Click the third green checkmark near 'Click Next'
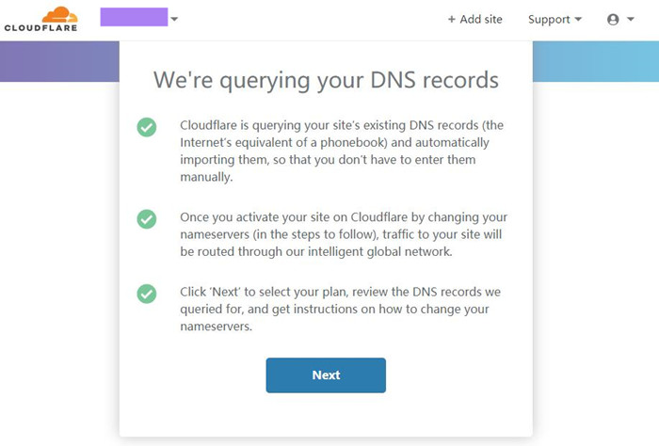659x446 pixels. pyautogui.click(x=147, y=294)
